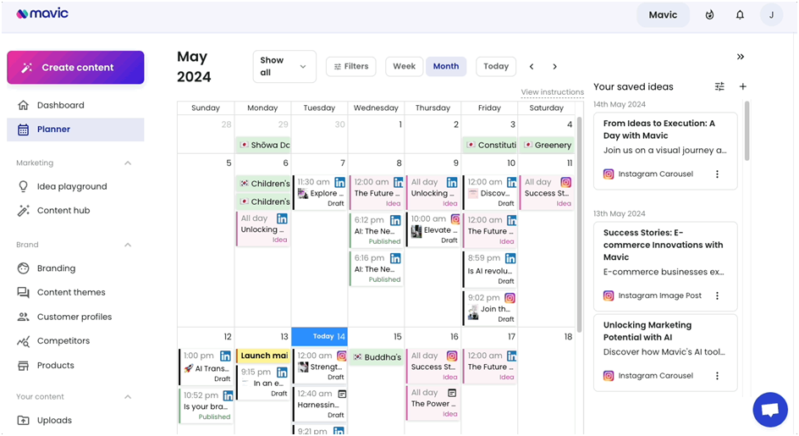Collapse the Brand sidebar section
Screen dimensions: 799x436
128,245
